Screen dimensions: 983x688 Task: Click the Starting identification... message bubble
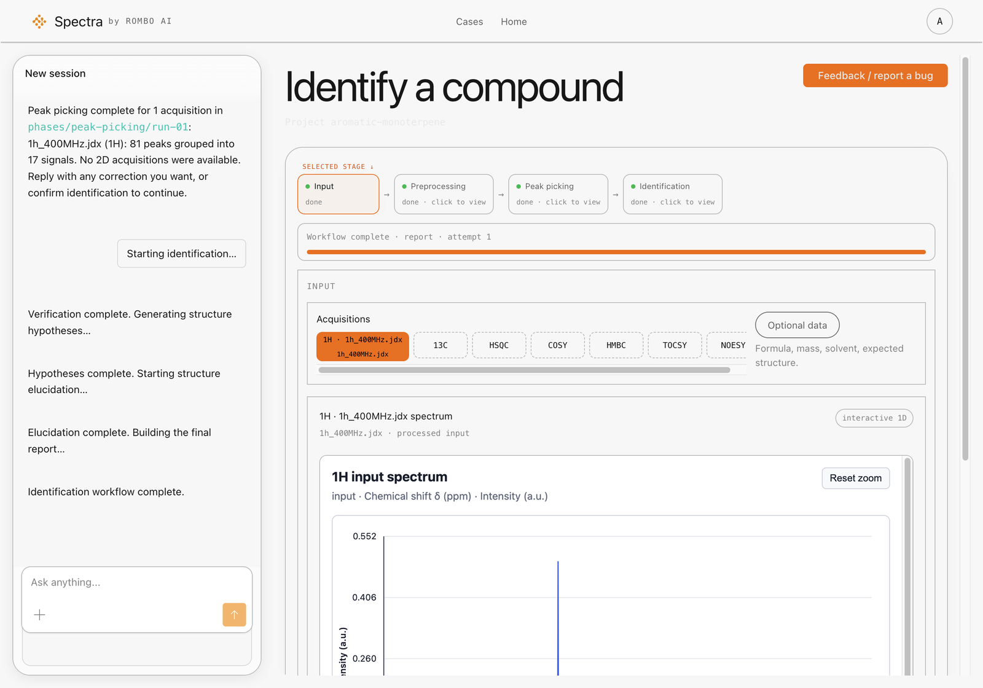pos(181,254)
